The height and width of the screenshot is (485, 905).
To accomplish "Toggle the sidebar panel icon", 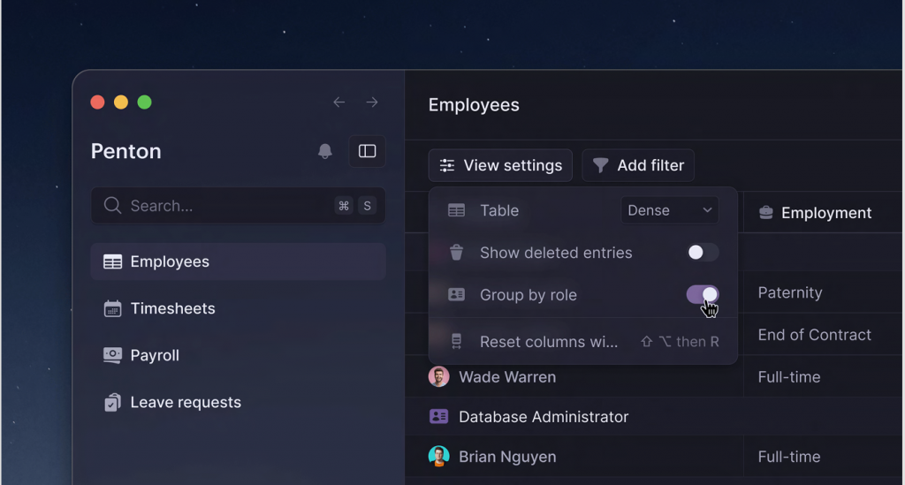I will [367, 151].
